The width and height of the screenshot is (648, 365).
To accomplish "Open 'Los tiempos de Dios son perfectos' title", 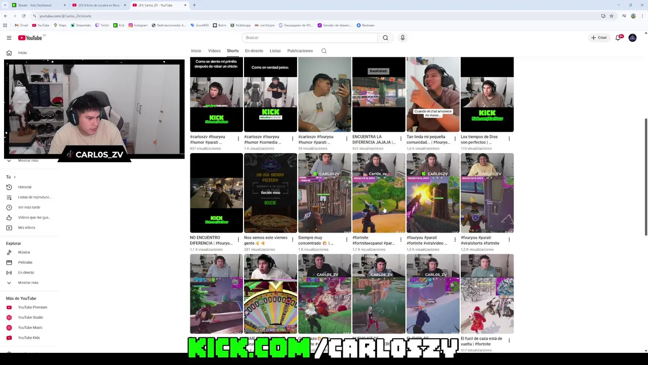I will [479, 139].
